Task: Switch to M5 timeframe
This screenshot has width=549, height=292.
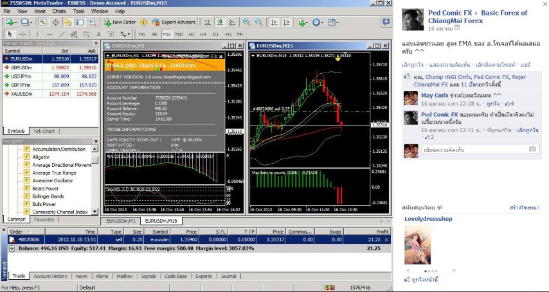Action: [154, 34]
